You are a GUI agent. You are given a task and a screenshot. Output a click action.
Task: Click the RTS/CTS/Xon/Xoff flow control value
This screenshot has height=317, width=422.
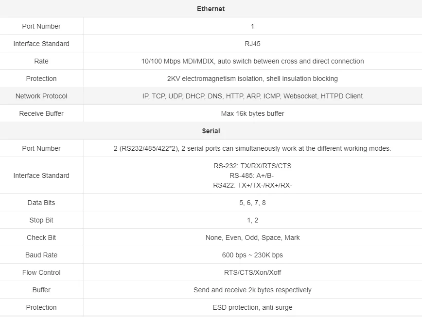[252, 272]
